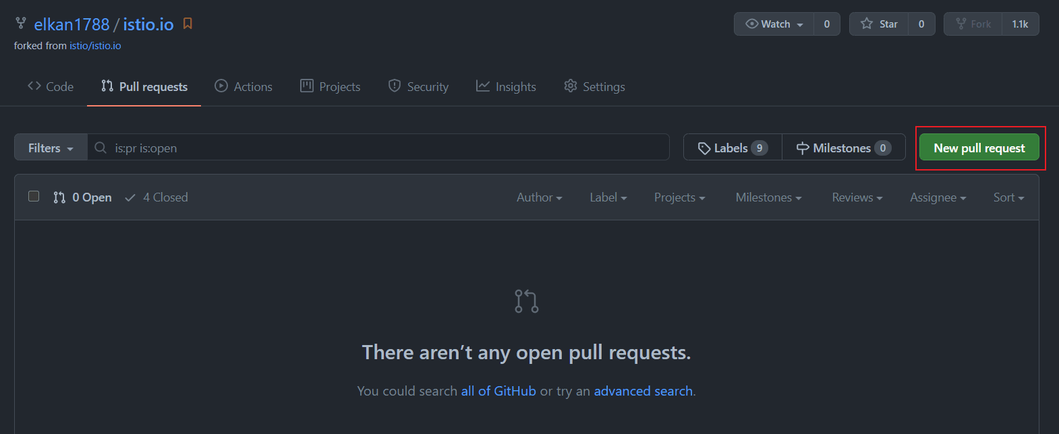Expand the Label filter dropdown

(608, 197)
